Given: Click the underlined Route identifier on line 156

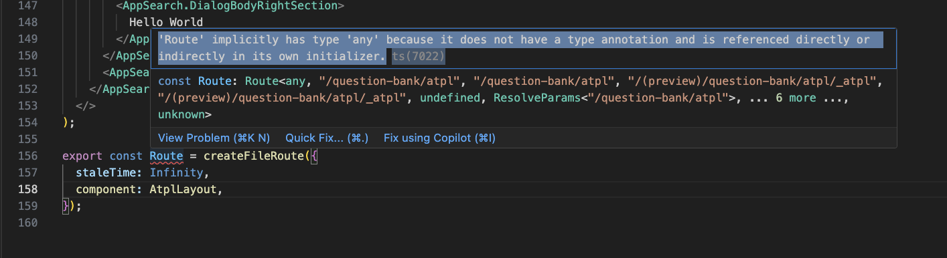Looking at the screenshot, I should pyautogui.click(x=166, y=156).
